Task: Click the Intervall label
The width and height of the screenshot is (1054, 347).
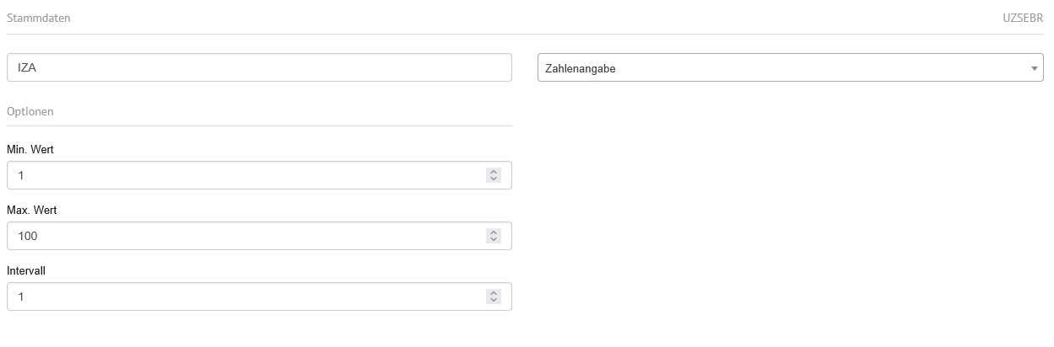Action: [25, 270]
